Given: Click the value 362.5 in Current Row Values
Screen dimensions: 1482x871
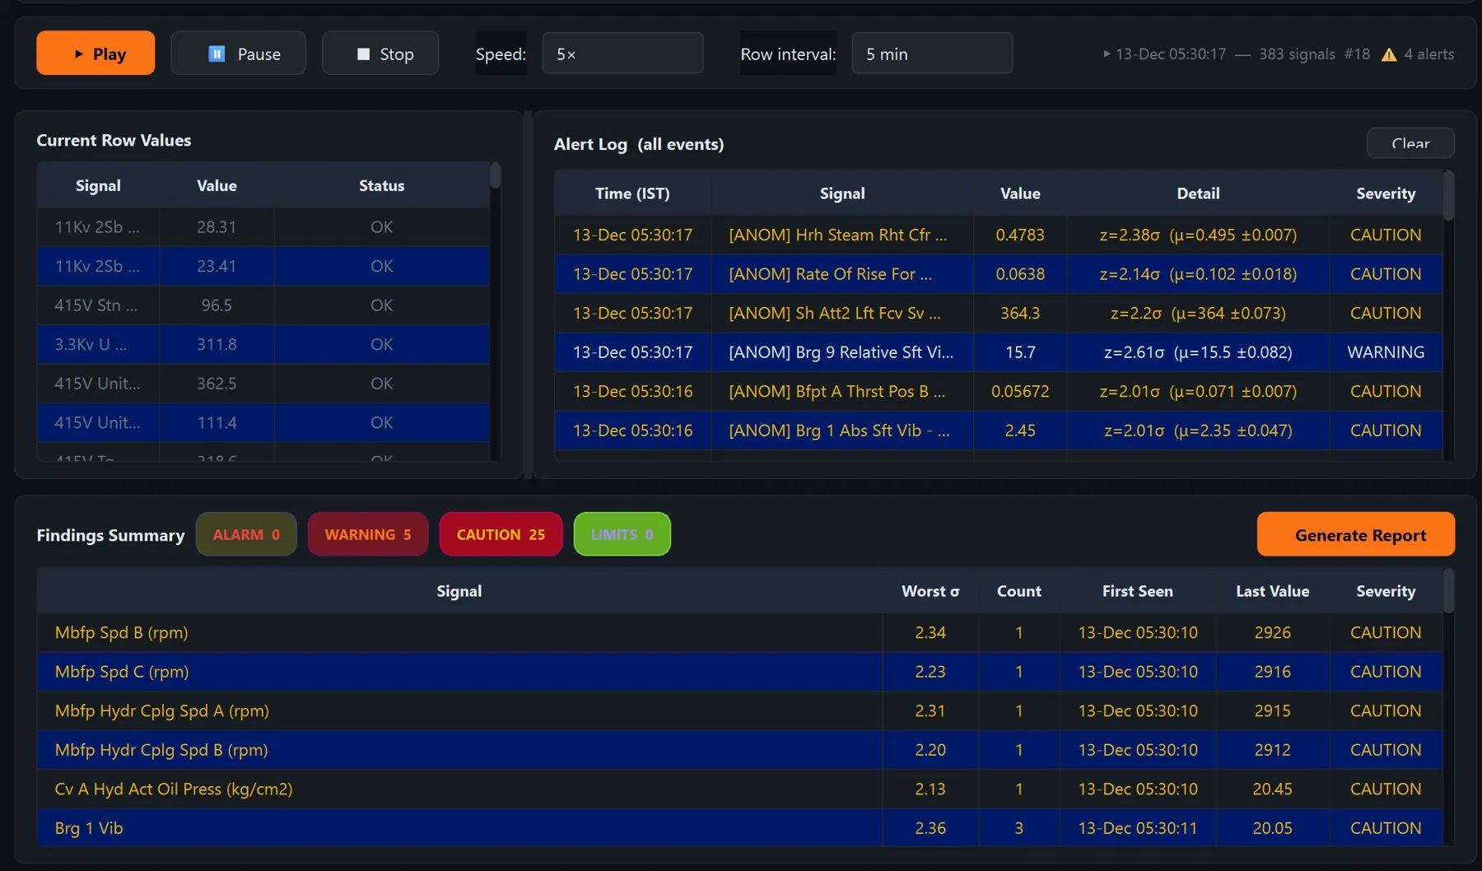Looking at the screenshot, I should [x=217, y=384].
